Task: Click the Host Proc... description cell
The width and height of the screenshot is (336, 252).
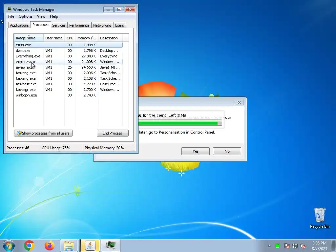Action: pyautogui.click(x=110, y=84)
